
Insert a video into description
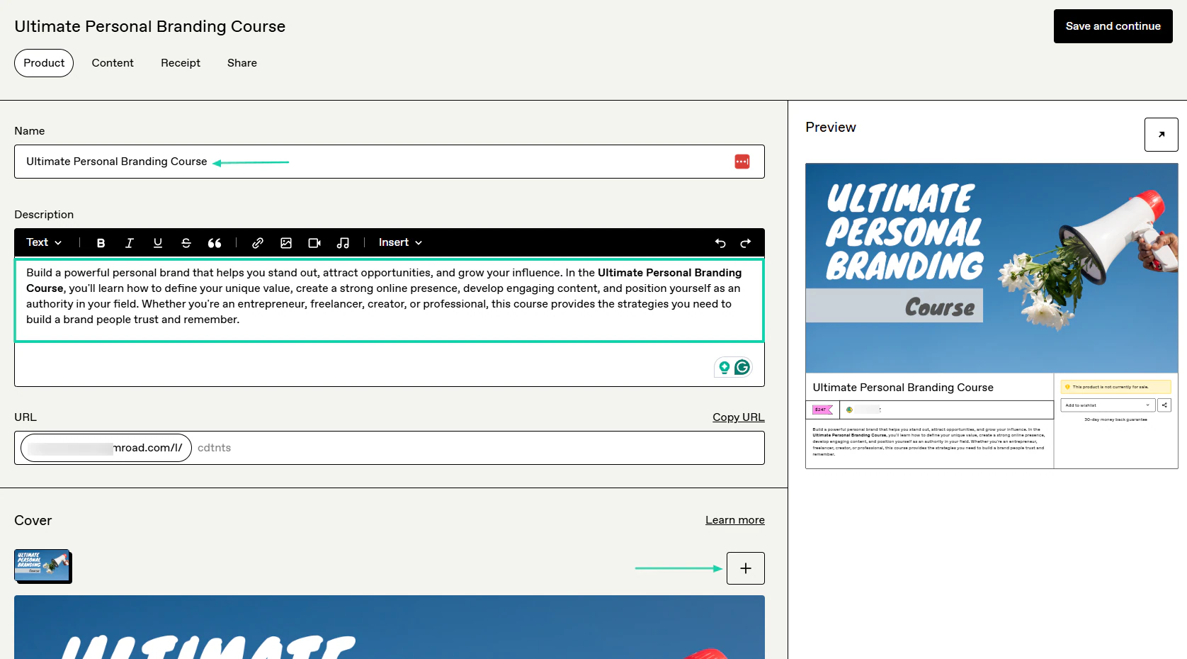[x=314, y=243]
